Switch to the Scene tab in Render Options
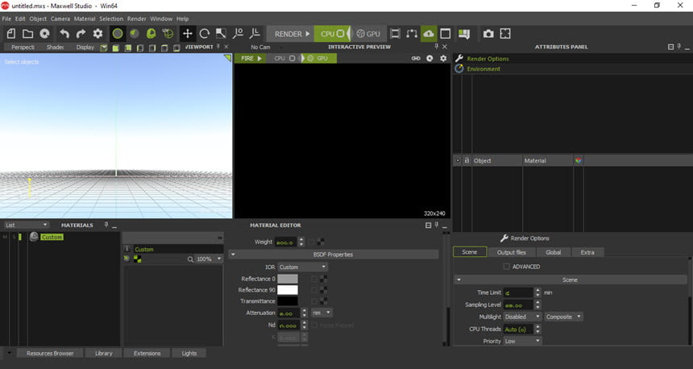This screenshot has width=693, height=369. point(470,252)
